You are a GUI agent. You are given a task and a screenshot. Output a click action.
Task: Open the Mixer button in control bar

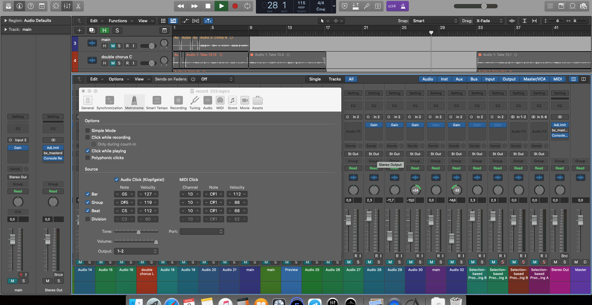(x=67, y=6)
